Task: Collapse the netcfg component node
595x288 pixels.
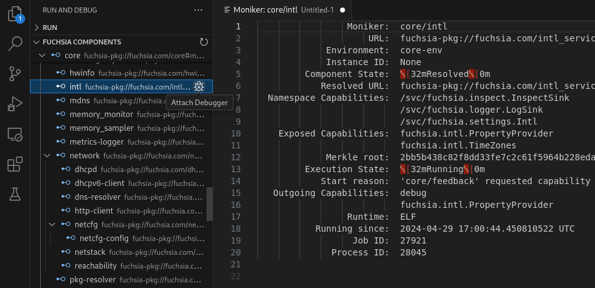Action: [x=52, y=224]
